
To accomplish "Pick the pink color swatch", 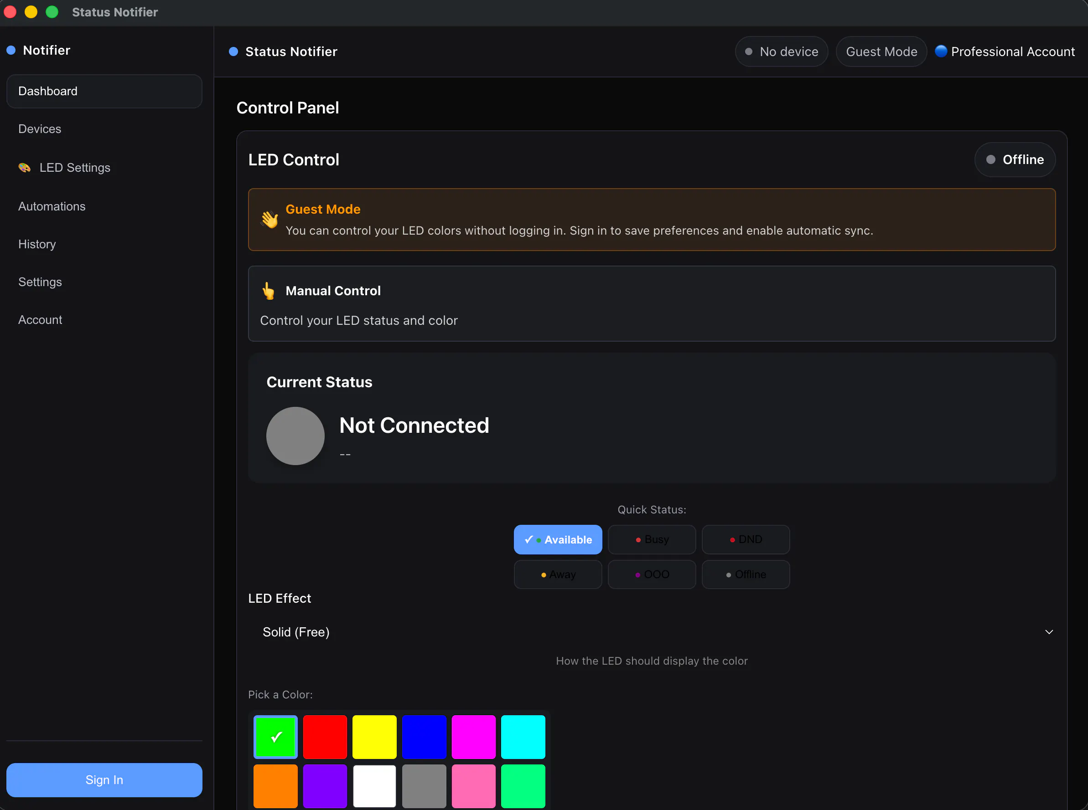I will [x=474, y=786].
